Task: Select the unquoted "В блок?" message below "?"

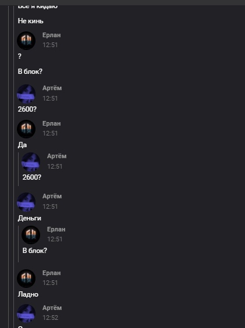Action: point(30,72)
